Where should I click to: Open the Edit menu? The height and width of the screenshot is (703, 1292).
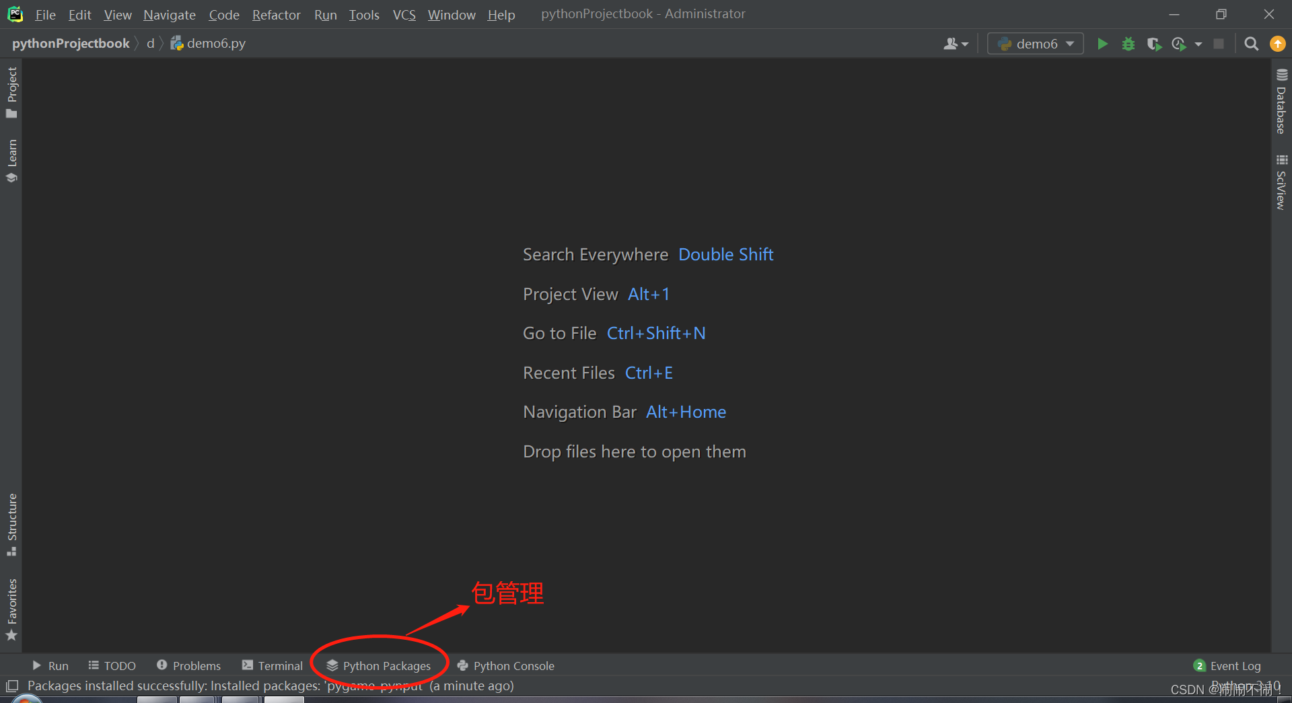click(79, 14)
